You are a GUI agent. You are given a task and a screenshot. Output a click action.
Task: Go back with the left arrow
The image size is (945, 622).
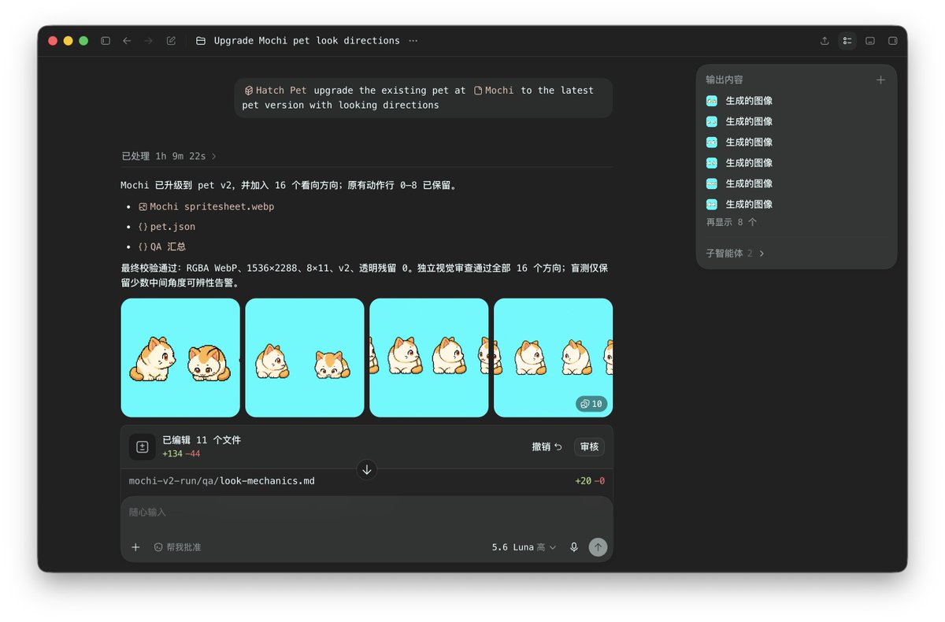coord(127,41)
